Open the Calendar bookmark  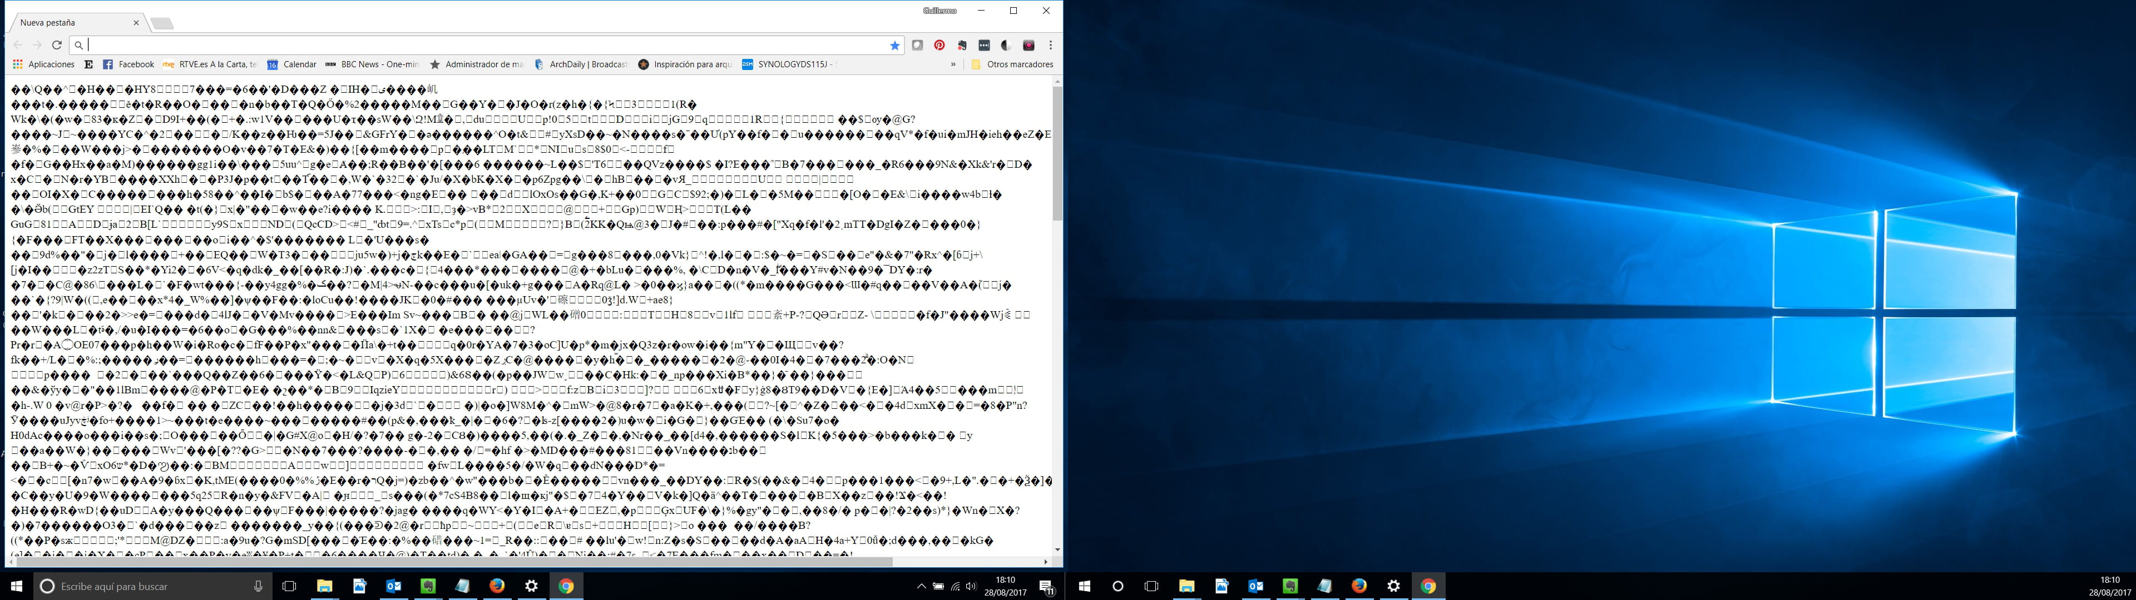pos(292,64)
